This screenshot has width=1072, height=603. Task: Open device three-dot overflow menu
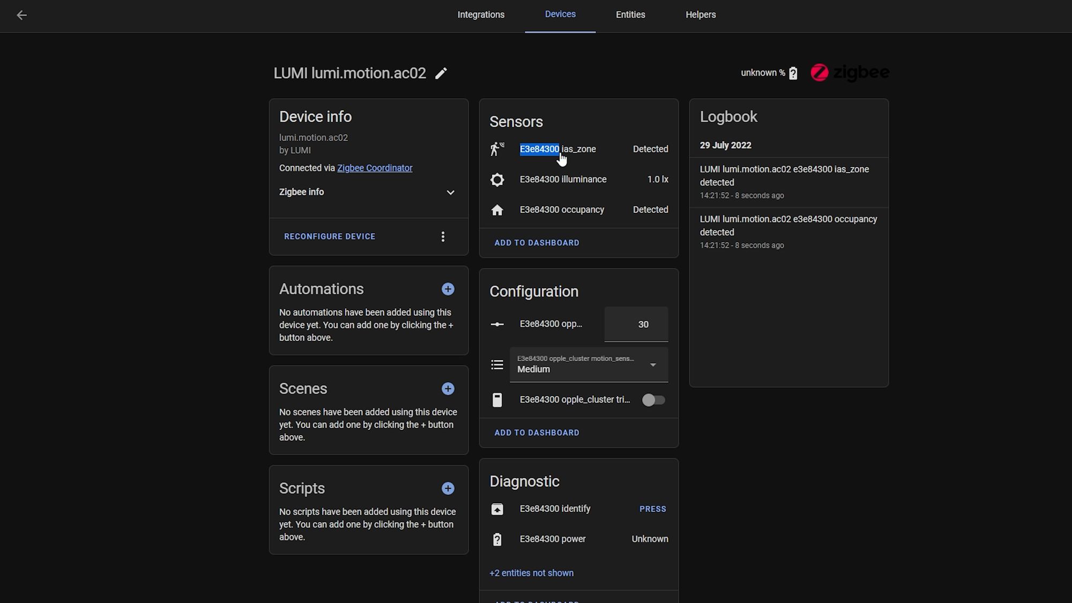click(443, 236)
